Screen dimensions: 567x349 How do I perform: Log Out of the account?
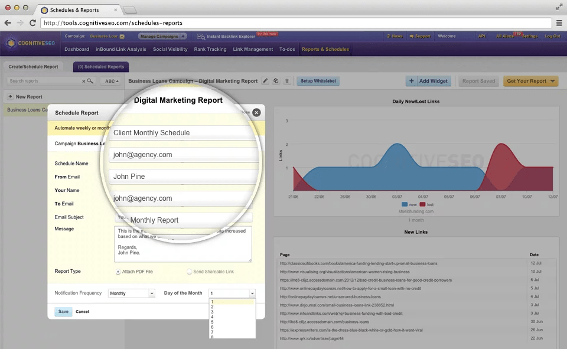click(553, 36)
